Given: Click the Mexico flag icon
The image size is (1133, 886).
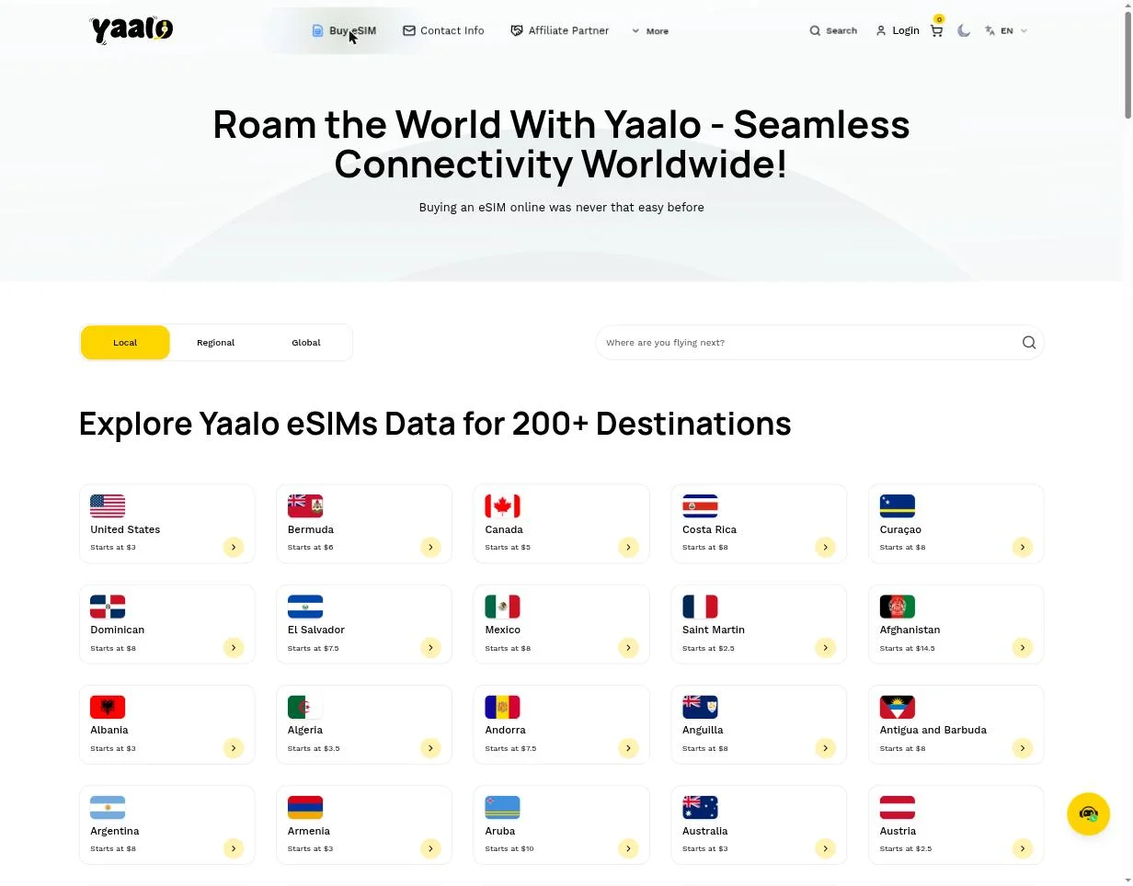Looking at the screenshot, I should (x=503, y=607).
